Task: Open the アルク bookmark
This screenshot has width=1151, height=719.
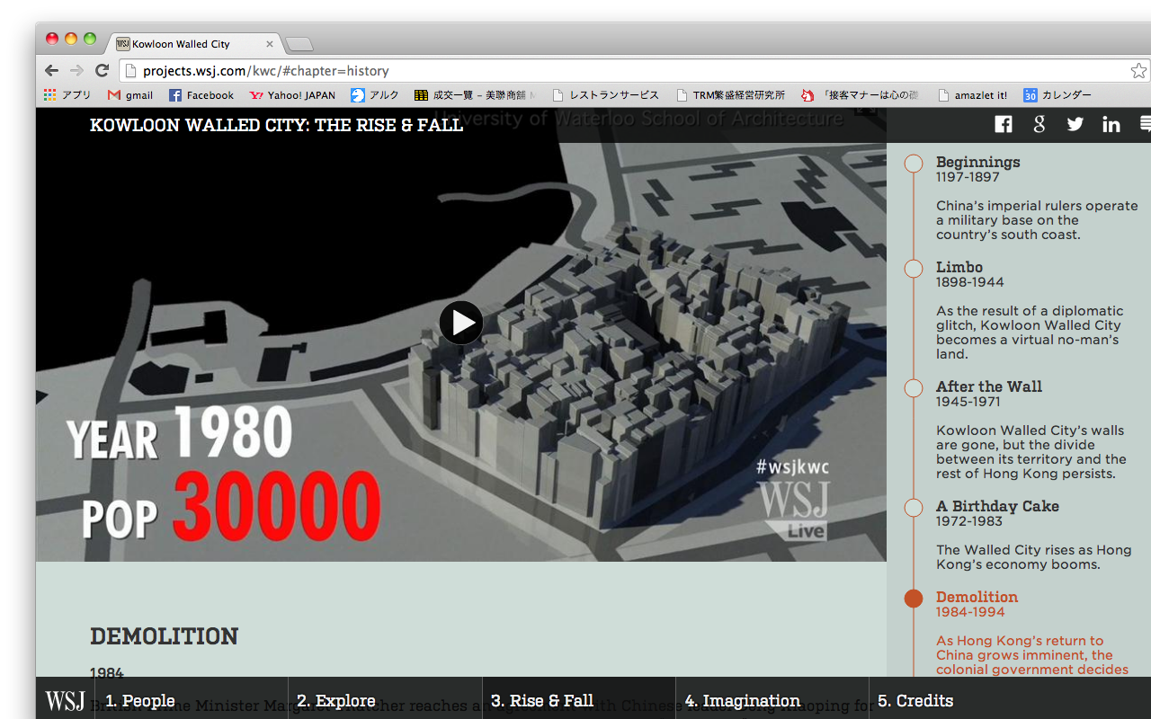Action: tap(375, 94)
